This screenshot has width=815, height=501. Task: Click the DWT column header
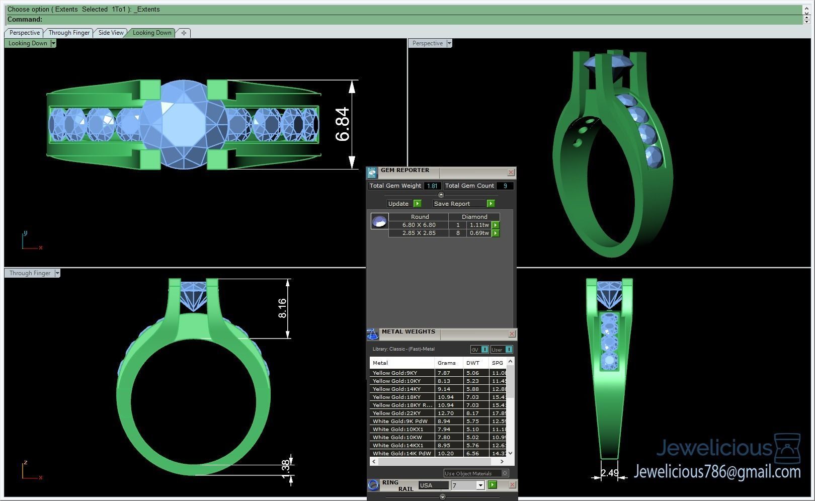click(476, 363)
